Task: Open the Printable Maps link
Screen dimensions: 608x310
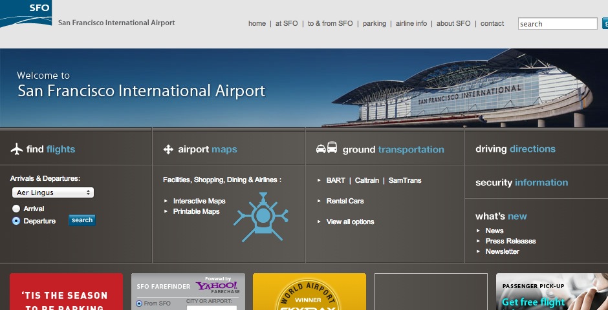Action: tap(197, 211)
